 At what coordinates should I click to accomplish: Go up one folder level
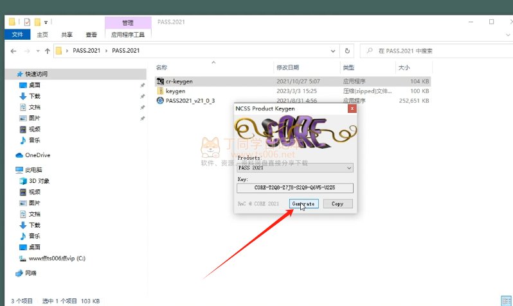pyautogui.click(x=48, y=51)
